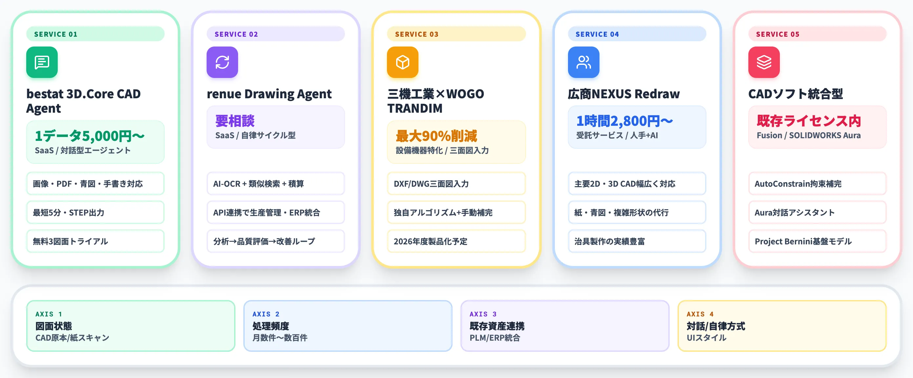
Task: Select the AI-OCR + 類似検索 + 積算 feature
Action: pos(276,184)
